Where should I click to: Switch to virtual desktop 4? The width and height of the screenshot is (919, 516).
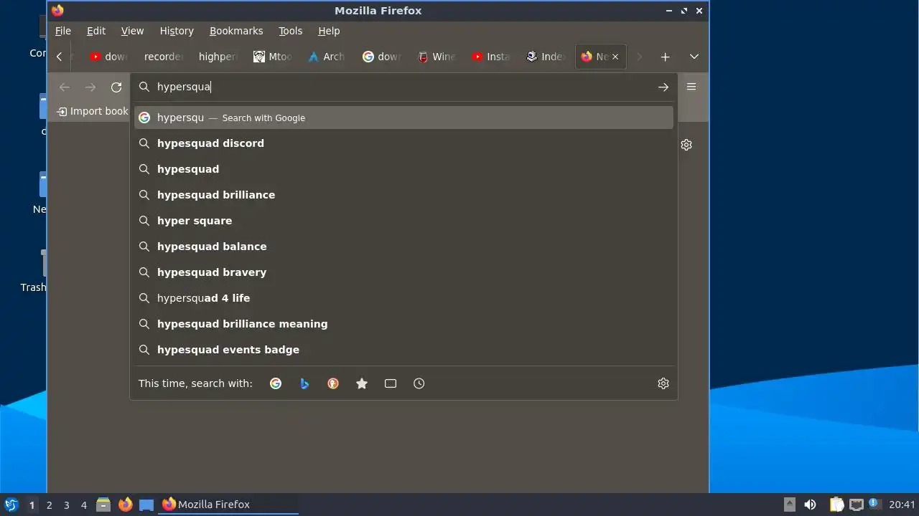click(x=83, y=505)
